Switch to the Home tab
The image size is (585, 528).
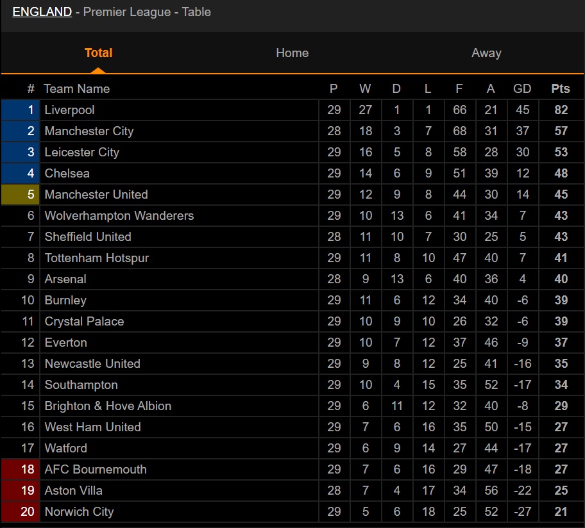(292, 53)
